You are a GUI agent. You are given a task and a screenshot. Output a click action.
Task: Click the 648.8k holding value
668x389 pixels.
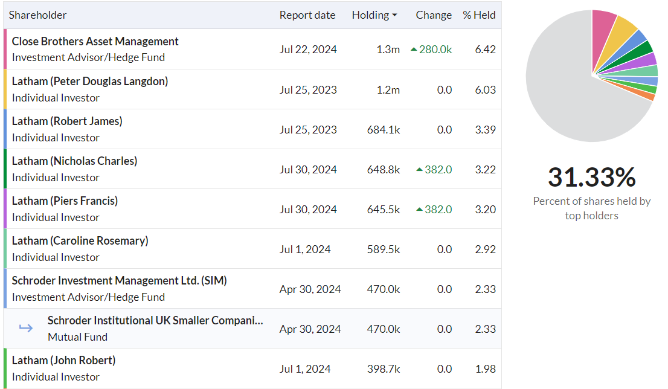(384, 170)
